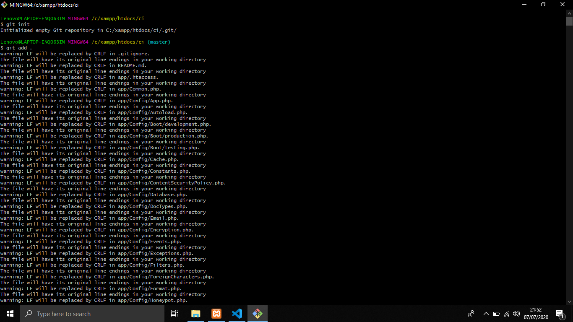Click the "$ git add ." command line

pyautogui.click(x=16, y=48)
